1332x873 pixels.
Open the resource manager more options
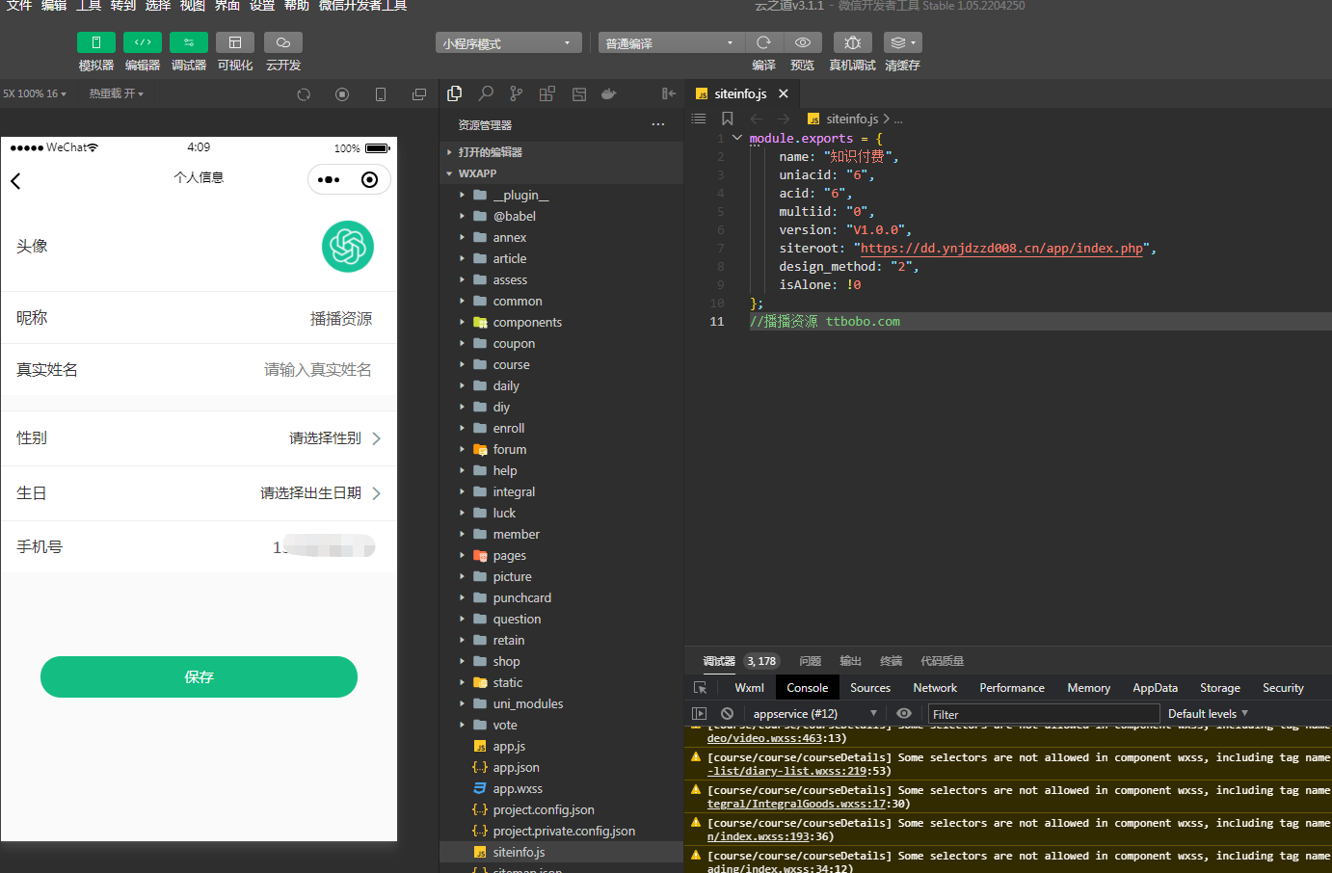tap(658, 124)
